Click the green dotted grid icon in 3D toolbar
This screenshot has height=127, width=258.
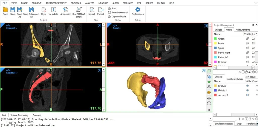point(209,71)
